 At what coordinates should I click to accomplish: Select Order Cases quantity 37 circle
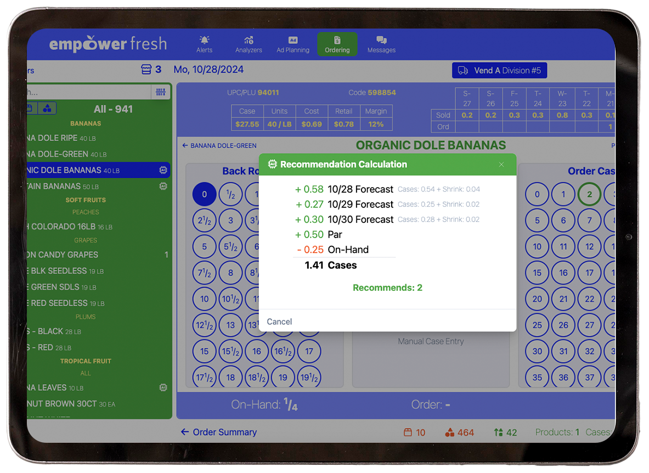tap(589, 378)
